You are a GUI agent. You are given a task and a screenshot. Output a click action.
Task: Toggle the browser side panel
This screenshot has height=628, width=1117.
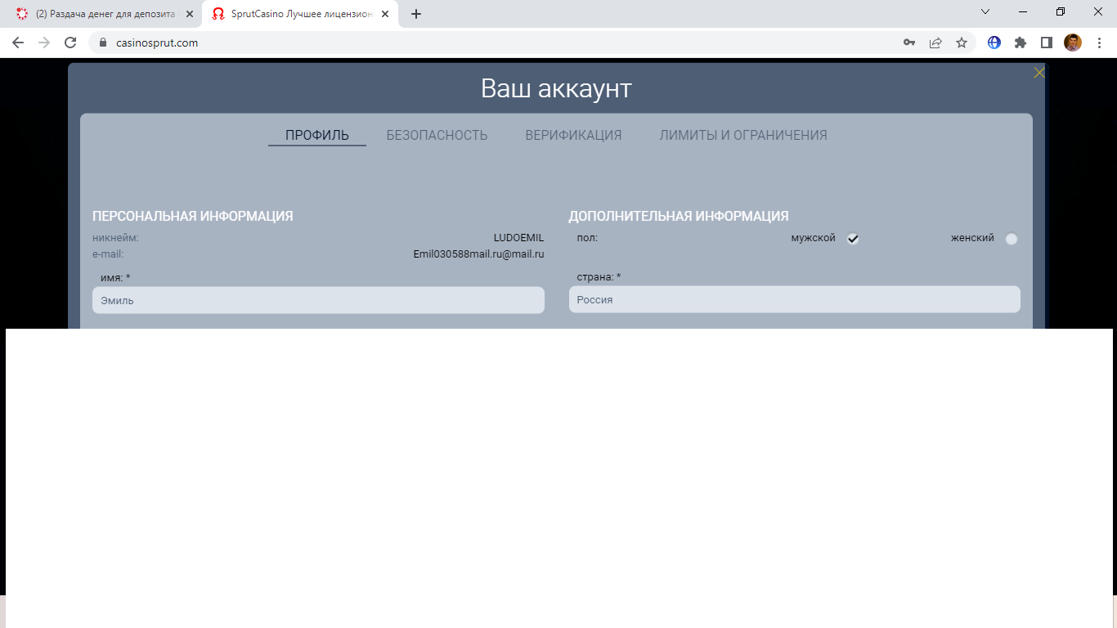click(x=1046, y=43)
